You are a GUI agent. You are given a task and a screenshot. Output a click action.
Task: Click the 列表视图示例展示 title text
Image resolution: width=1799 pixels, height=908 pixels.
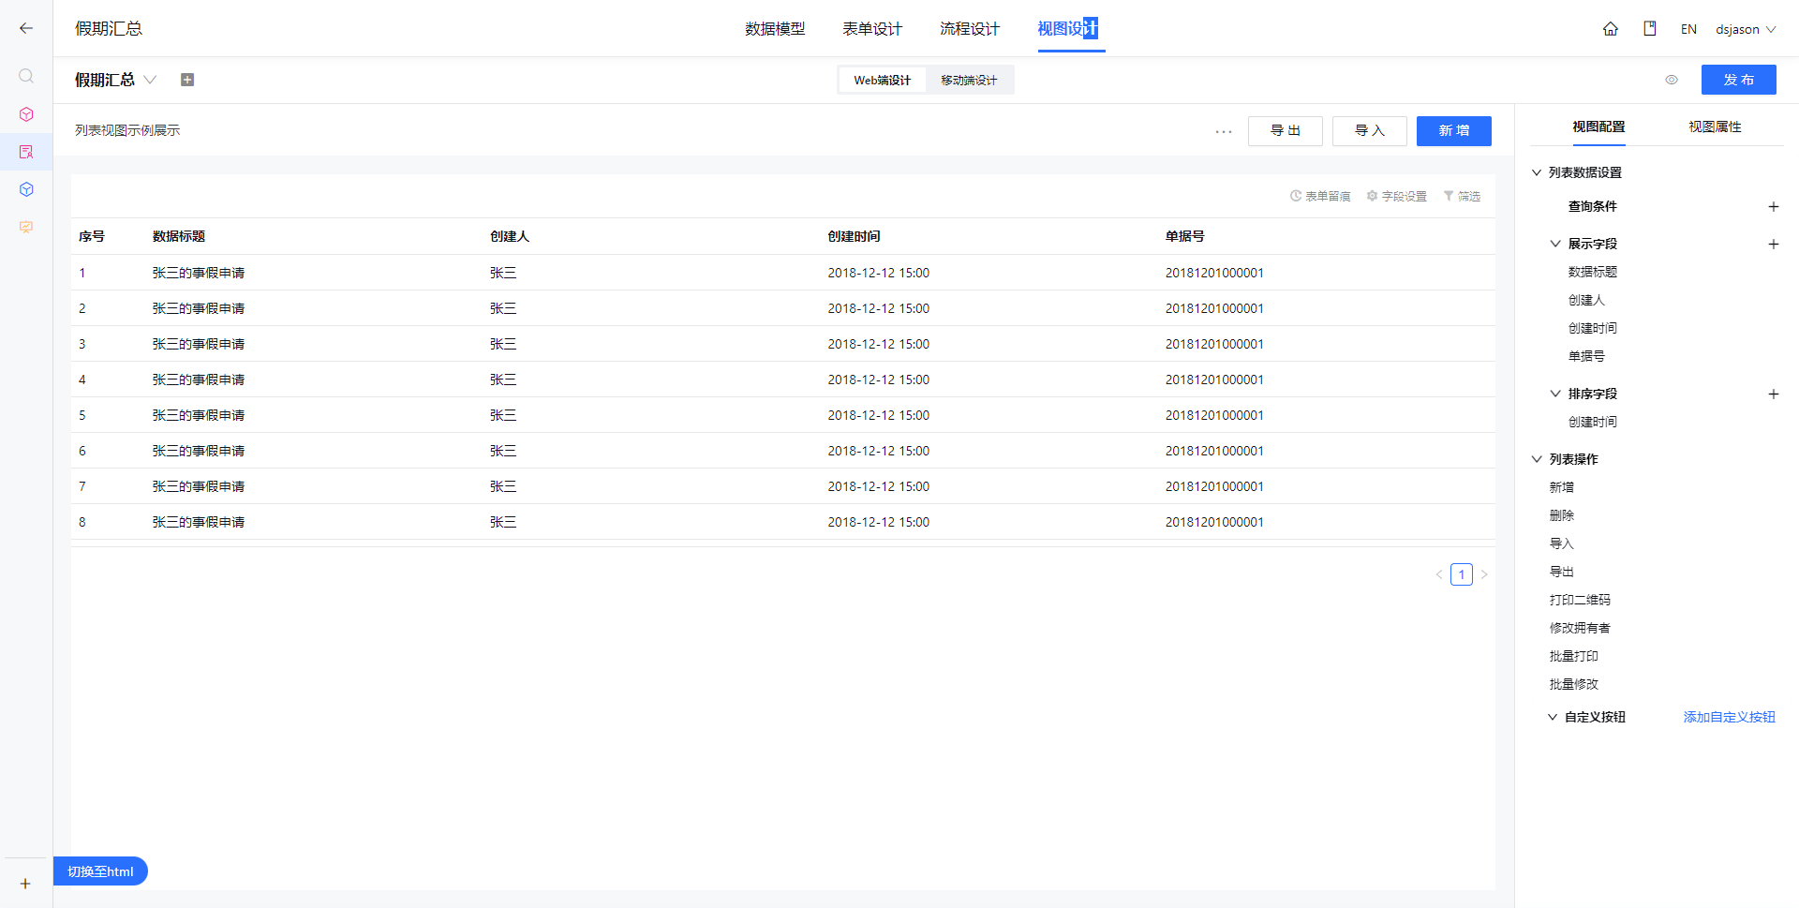[x=127, y=130]
